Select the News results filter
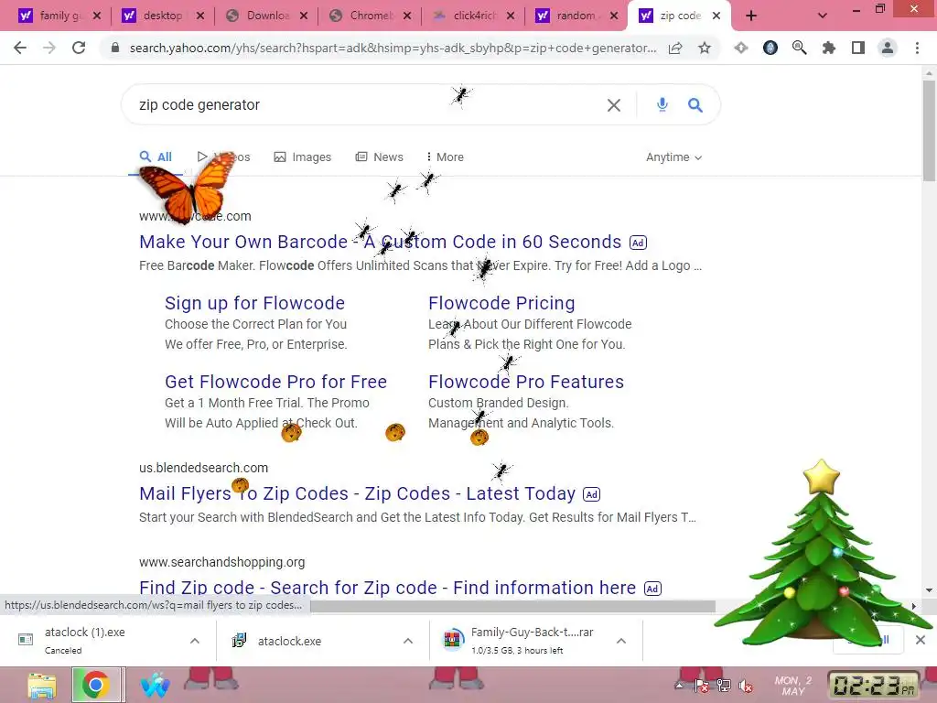 tap(380, 157)
